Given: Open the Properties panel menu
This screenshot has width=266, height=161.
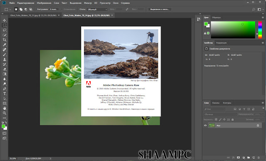Looking at the screenshot, I should (263, 43).
